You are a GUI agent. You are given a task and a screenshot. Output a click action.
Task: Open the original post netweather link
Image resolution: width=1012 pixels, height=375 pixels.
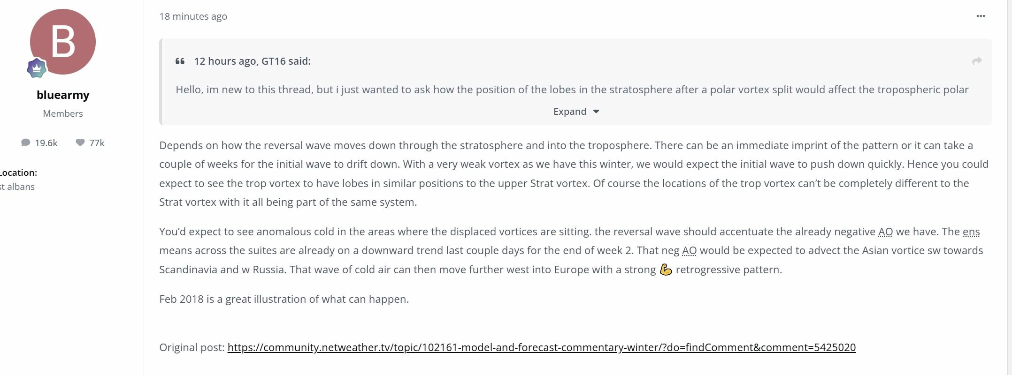(542, 347)
